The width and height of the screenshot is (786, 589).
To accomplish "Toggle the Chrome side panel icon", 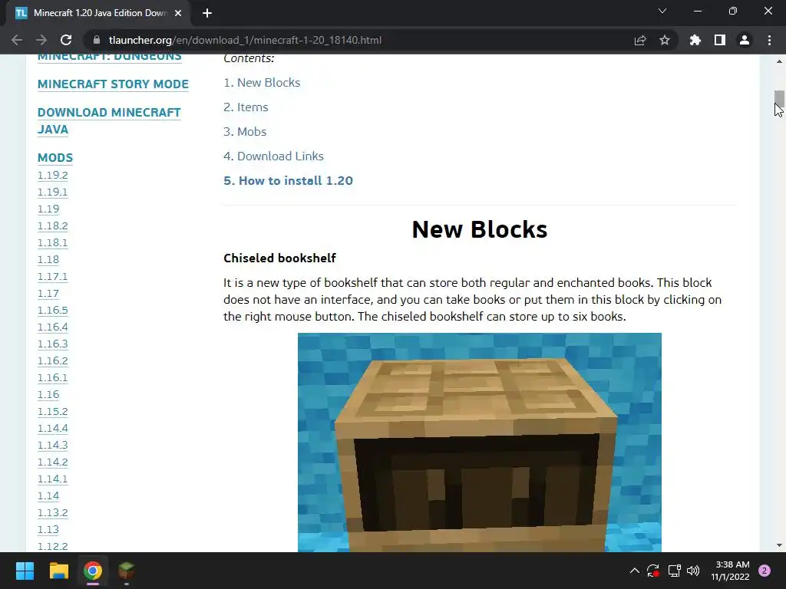I will 720,40.
